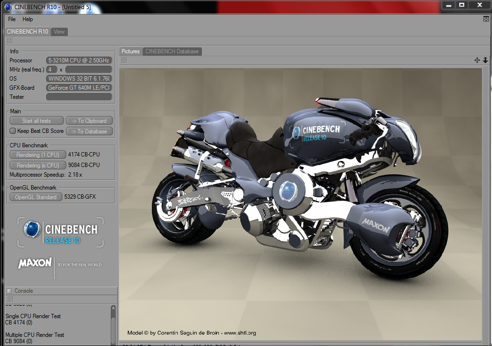Click the vertical zoom arrow icon in picture panel
This screenshot has height=346, width=492.
485,60
